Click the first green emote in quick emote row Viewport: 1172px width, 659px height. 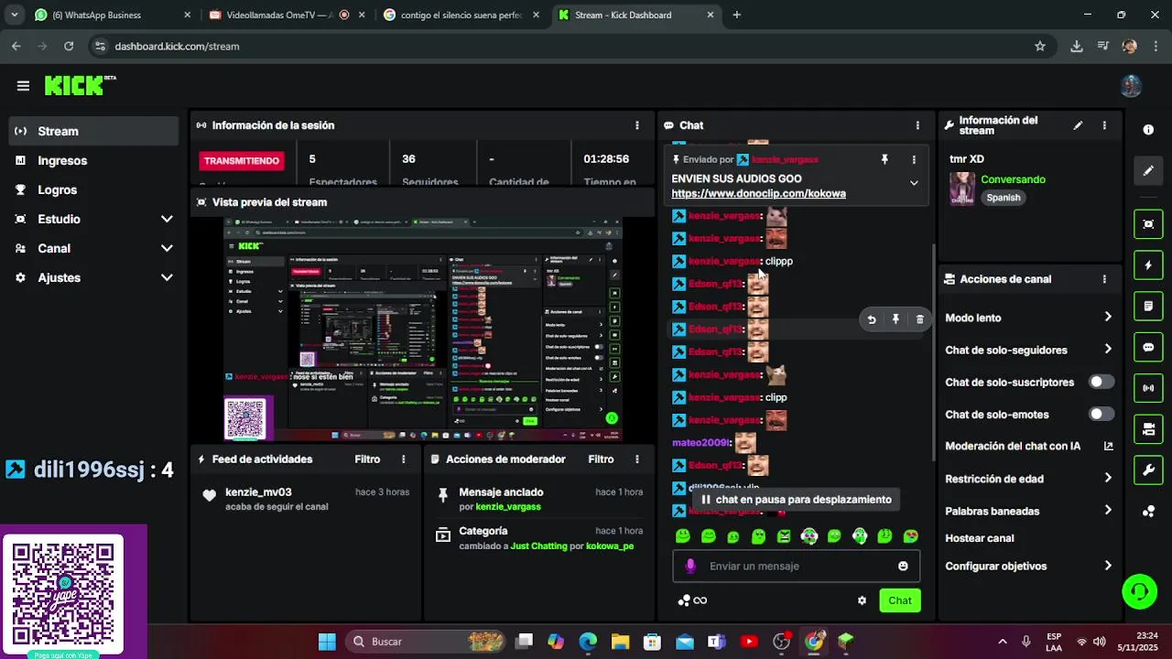point(682,536)
